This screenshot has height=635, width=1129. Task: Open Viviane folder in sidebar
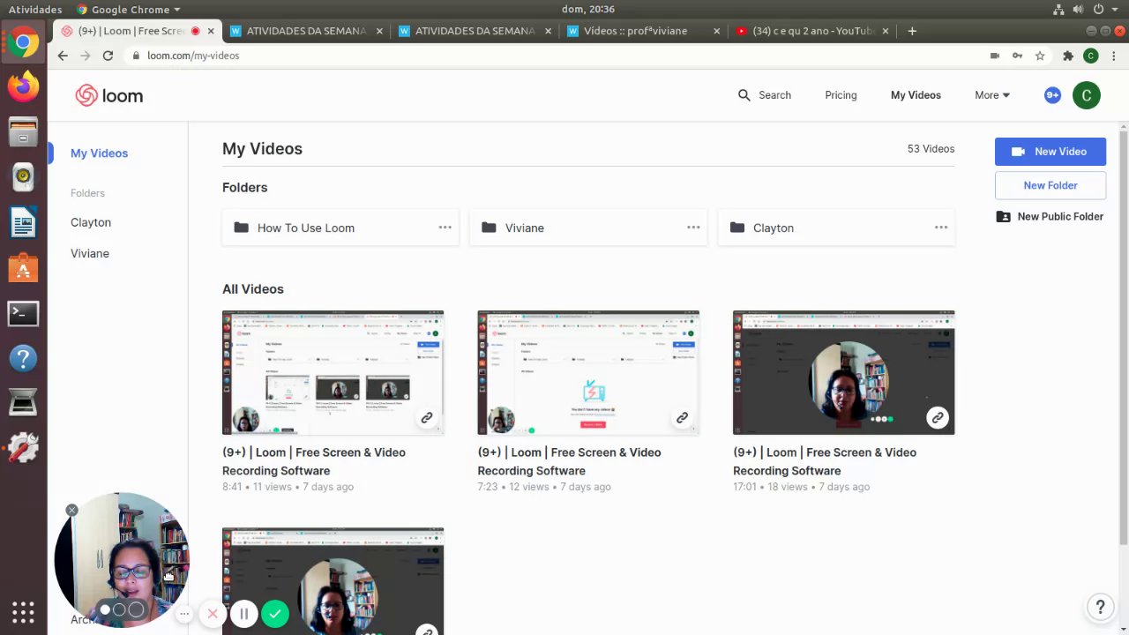coord(90,253)
